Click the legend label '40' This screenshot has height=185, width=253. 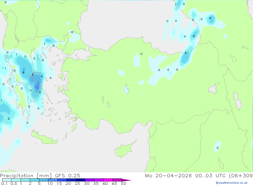[x=105, y=183]
